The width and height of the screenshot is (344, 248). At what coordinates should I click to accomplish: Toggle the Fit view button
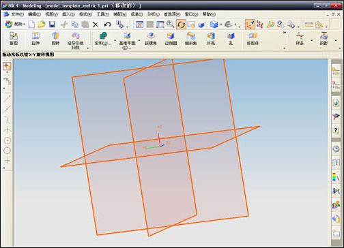click(139, 25)
